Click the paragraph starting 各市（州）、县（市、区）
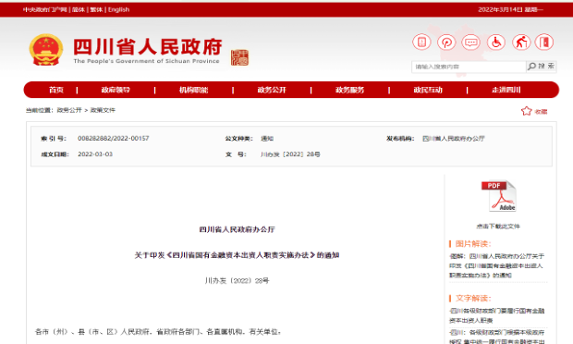This screenshot has height=344, width=573. coord(158,332)
